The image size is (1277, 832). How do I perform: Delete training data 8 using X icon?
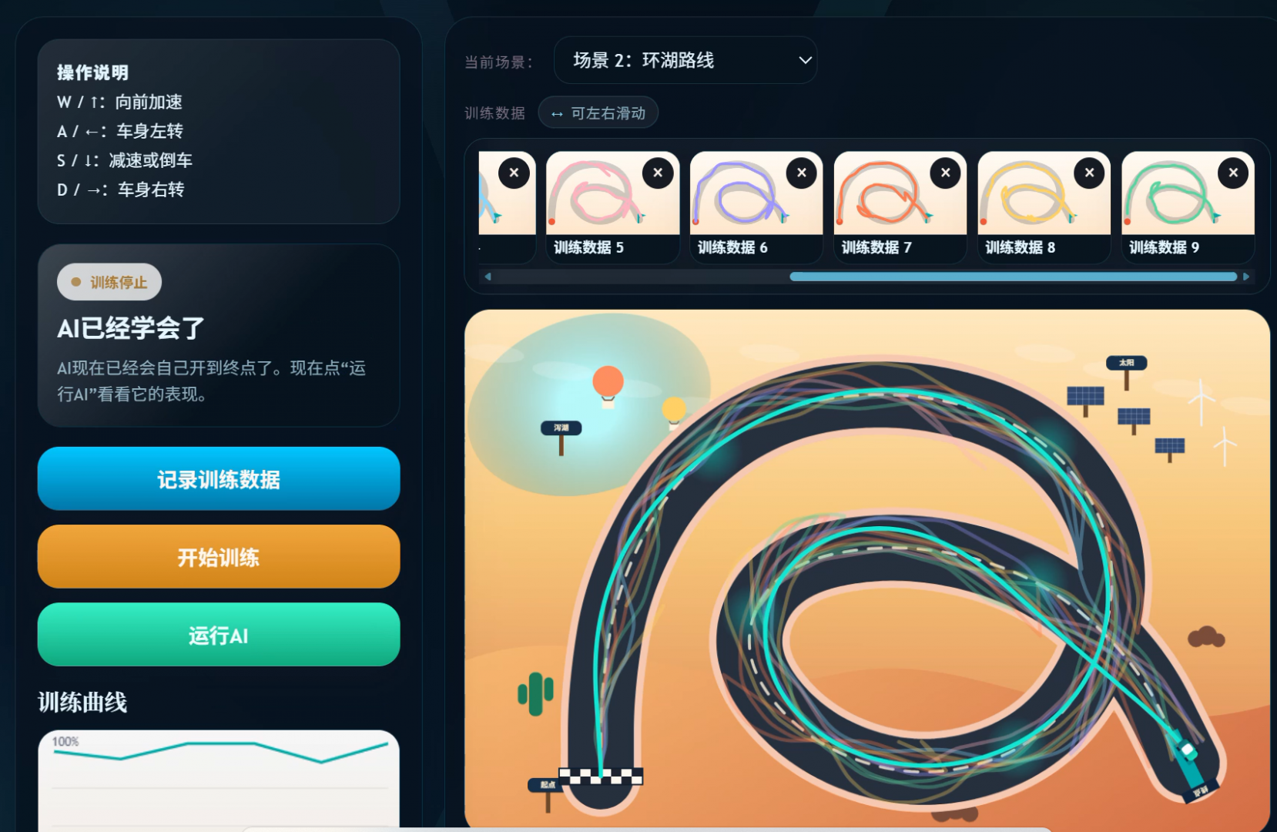[x=1090, y=173]
